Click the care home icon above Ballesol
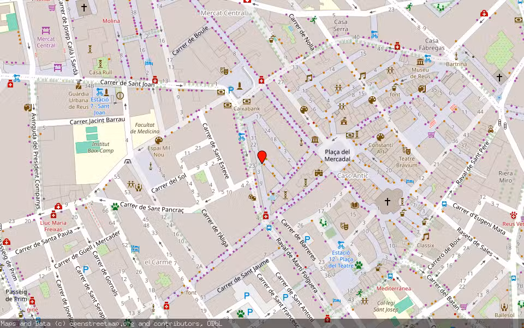 504,307
